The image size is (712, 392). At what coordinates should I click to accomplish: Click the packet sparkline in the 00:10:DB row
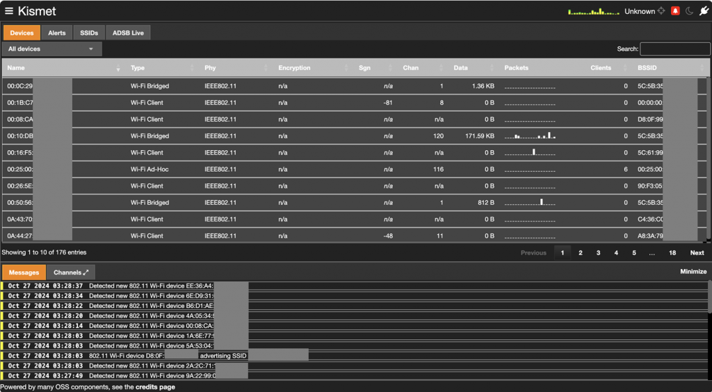[530, 136]
